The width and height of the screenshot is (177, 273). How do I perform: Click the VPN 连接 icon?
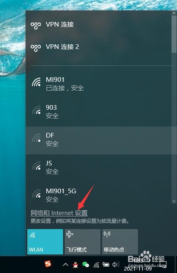[x=36, y=25]
